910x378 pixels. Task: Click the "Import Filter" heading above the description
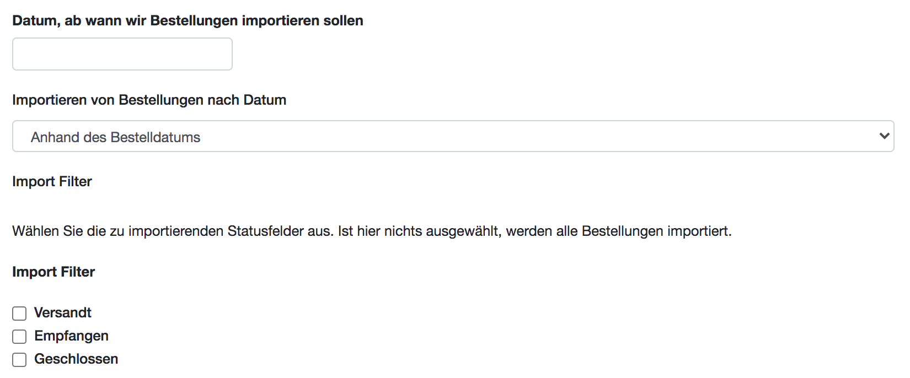[52, 182]
